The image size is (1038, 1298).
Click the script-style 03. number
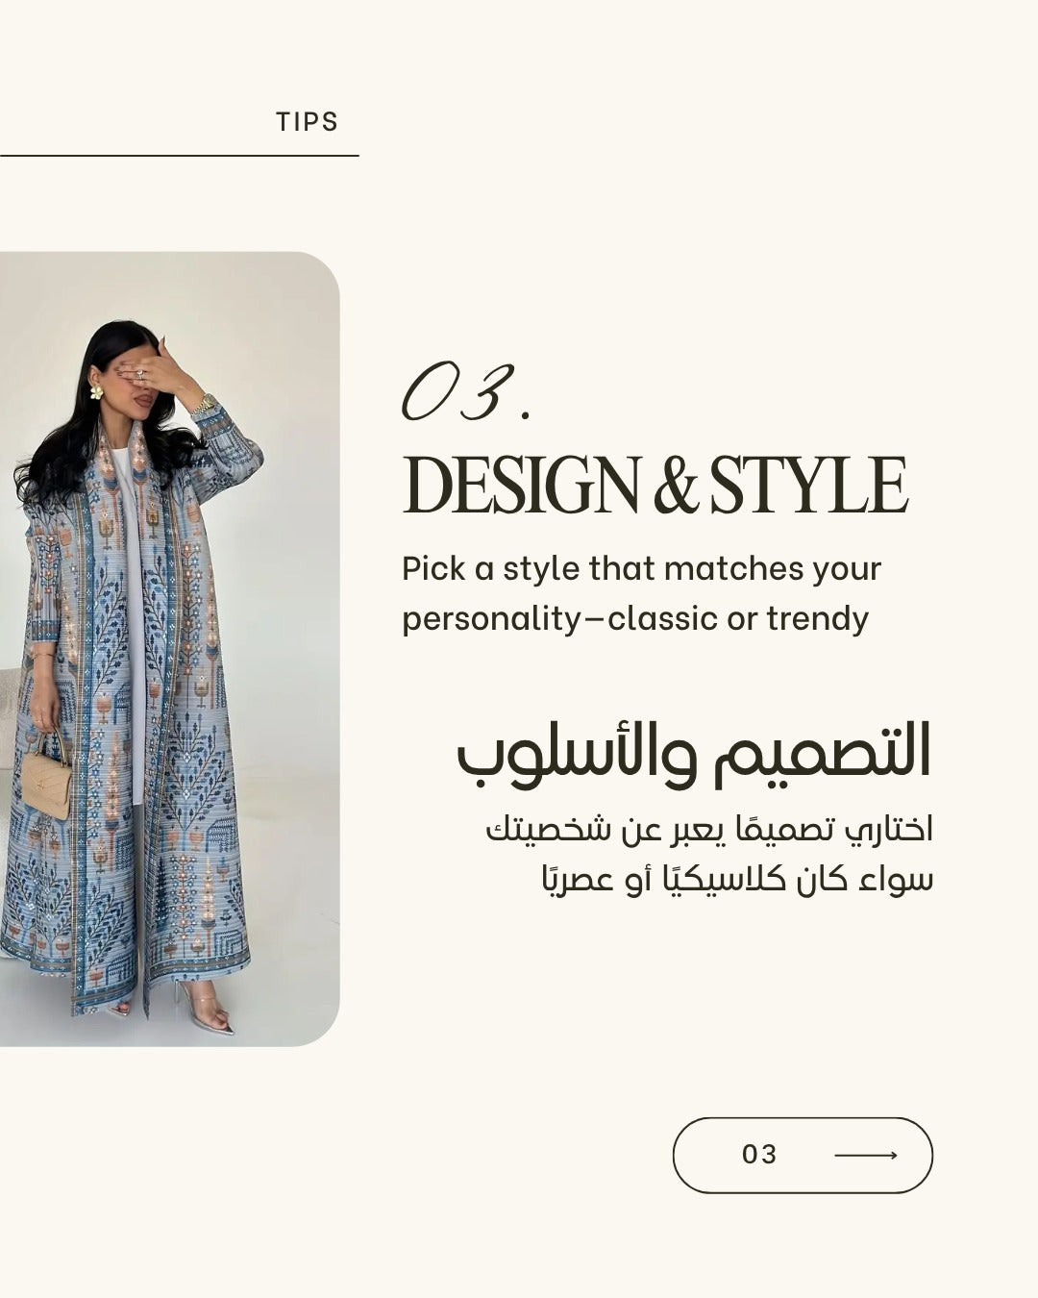(x=465, y=393)
